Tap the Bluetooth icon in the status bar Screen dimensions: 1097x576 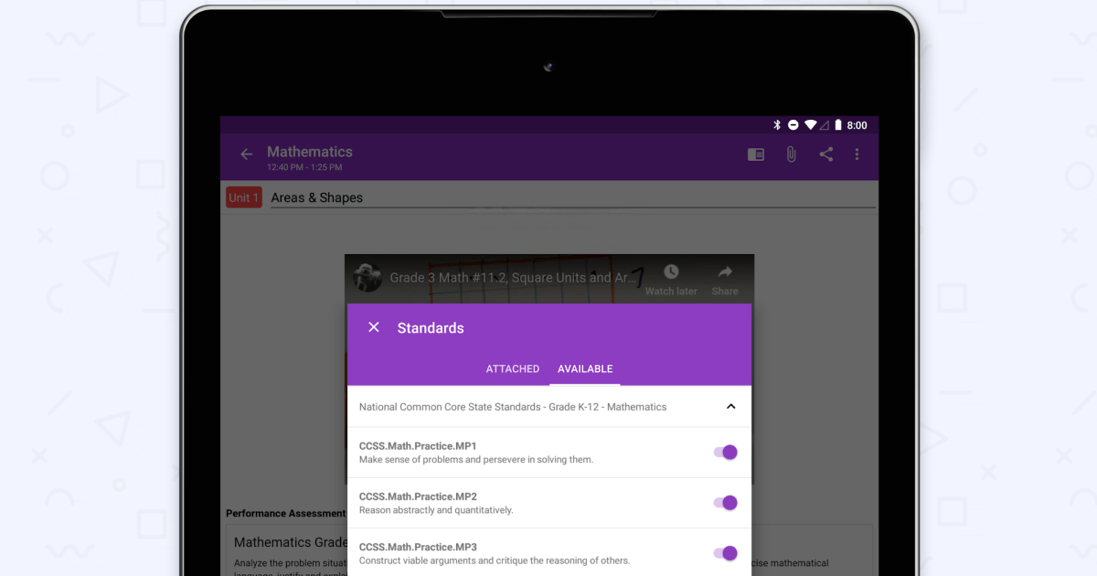point(777,124)
